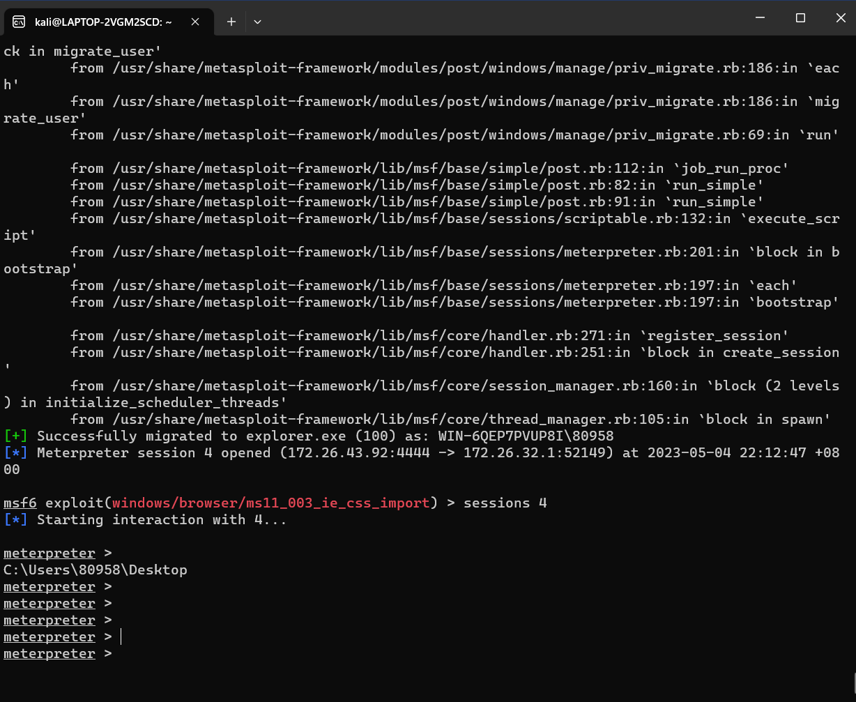Click the terminal icon on the kali tab
The height and width of the screenshot is (702, 856).
coord(20,22)
